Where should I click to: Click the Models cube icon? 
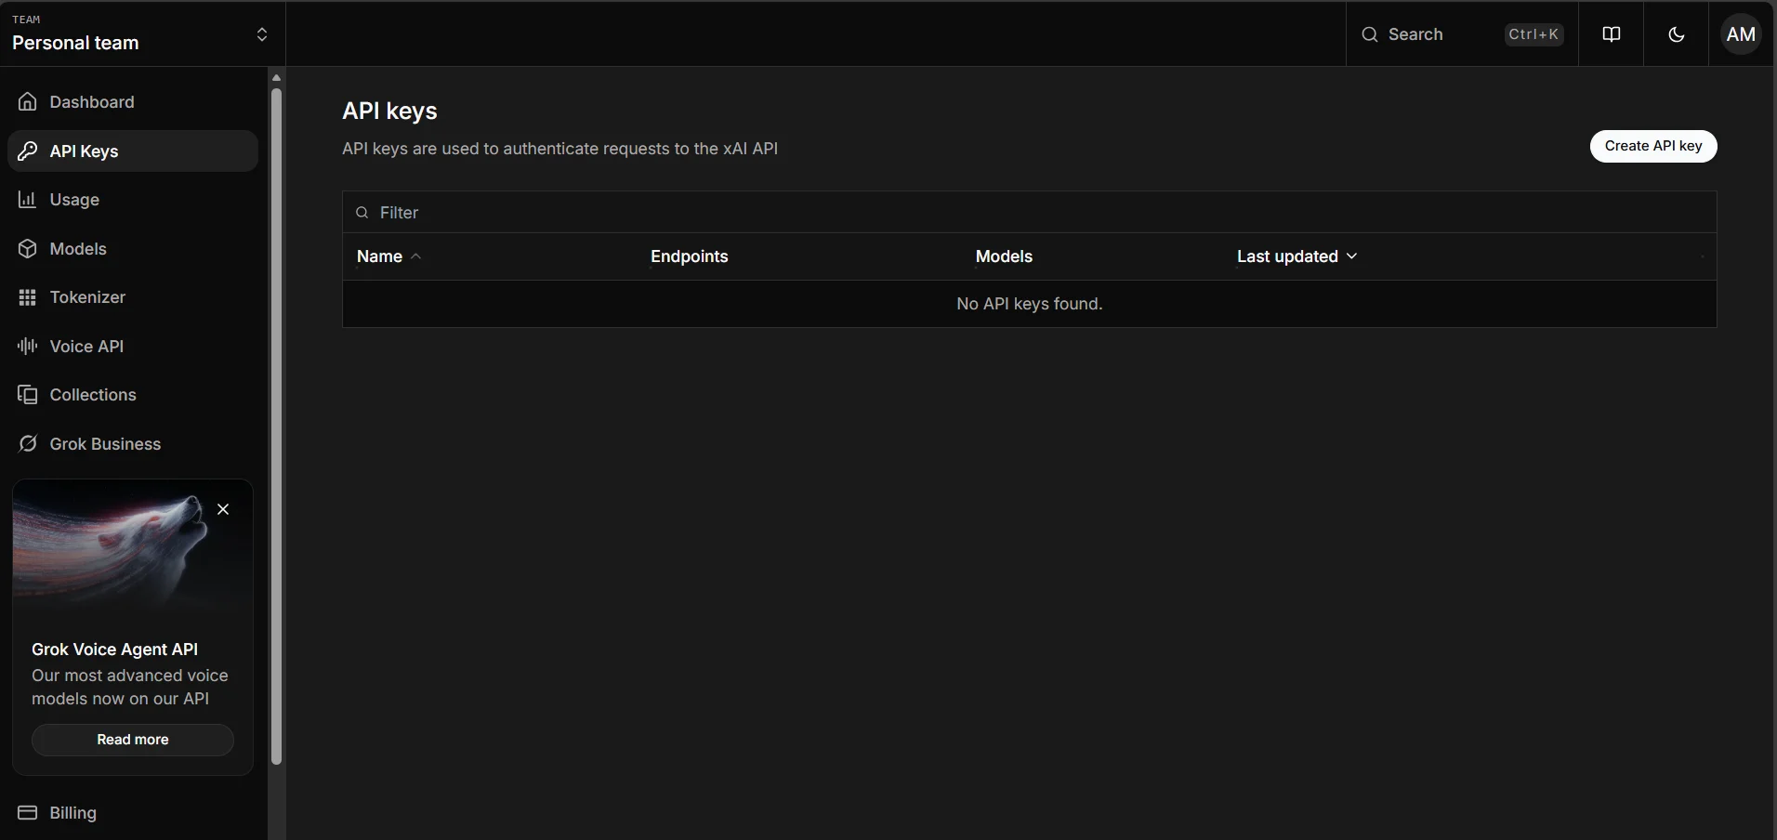click(x=28, y=249)
